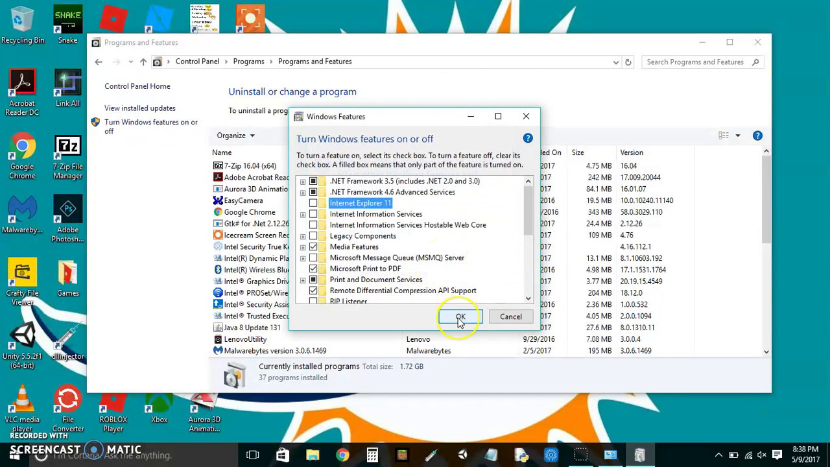Expand the Microsoft Message Queue Server node
This screenshot has width=830, height=467.
click(303, 258)
